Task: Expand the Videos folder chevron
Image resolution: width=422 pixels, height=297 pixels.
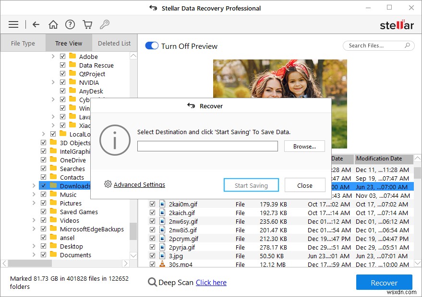Action: coord(34,220)
